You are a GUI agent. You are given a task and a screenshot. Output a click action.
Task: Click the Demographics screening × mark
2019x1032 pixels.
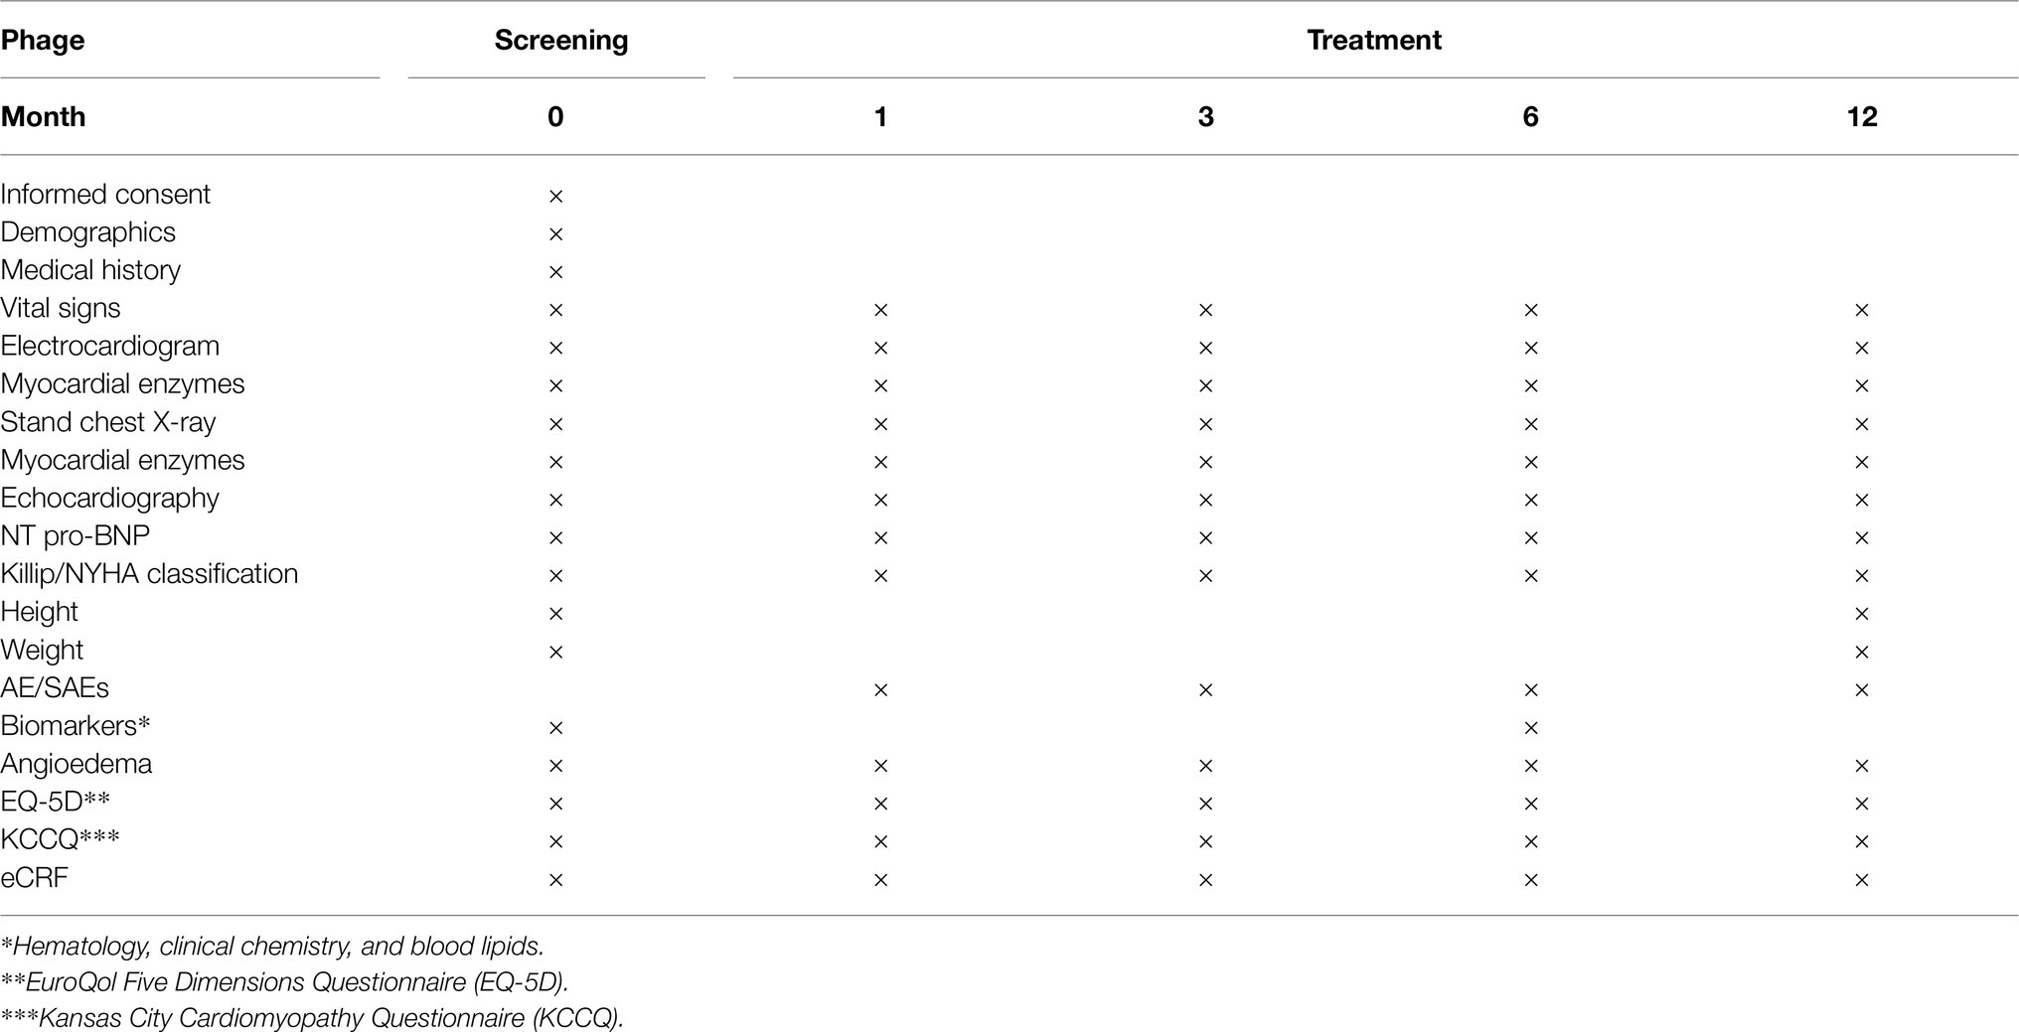coord(555,234)
